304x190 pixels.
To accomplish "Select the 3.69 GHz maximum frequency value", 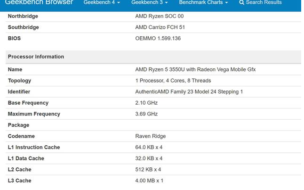I will [x=146, y=114].
